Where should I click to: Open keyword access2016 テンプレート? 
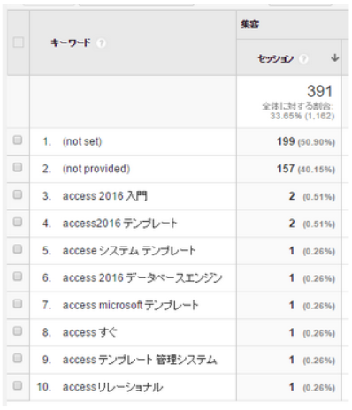click(119, 224)
